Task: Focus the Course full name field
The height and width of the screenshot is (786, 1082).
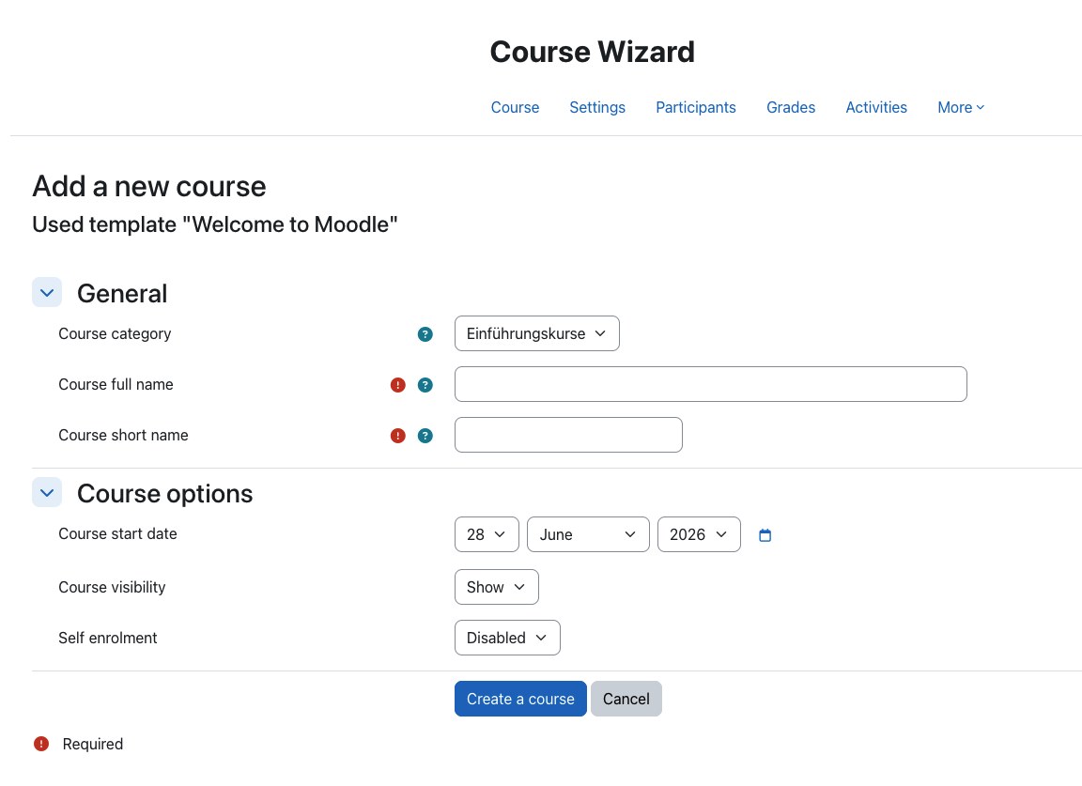Action: pyautogui.click(x=711, y=384)
